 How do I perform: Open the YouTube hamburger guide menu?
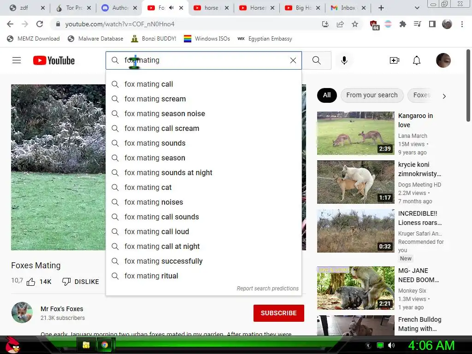pos(17,60)
